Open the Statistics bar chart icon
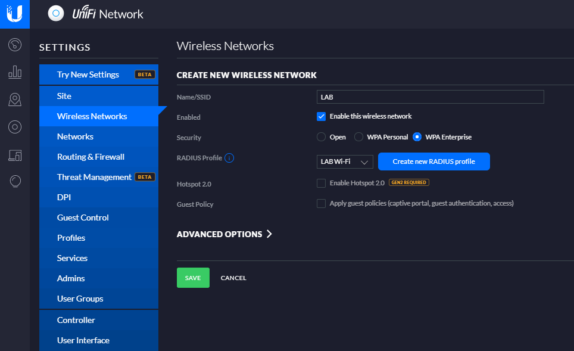574x351 pixels. tap(15, 72)
